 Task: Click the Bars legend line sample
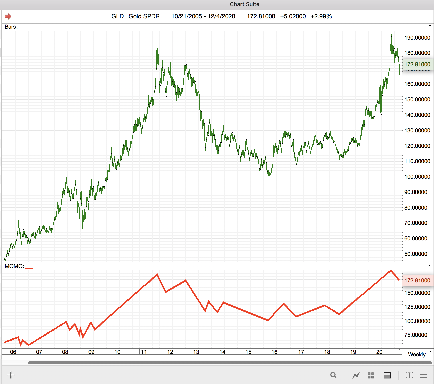coord(20,27)
